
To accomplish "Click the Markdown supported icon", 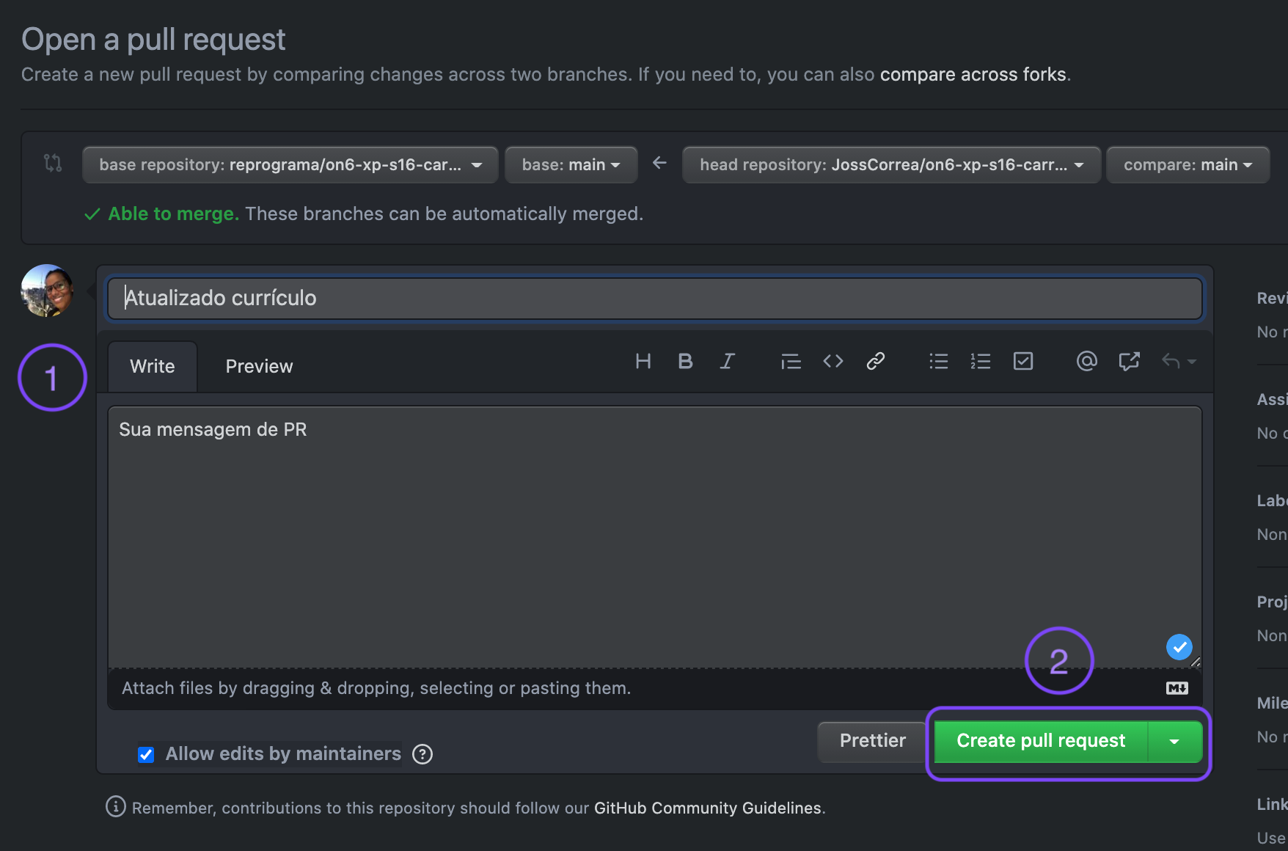I will (1177, 688).
